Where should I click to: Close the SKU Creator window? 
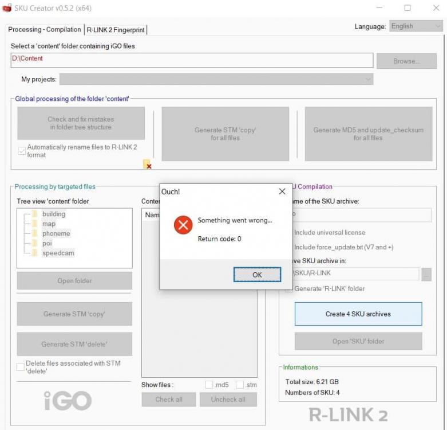436,7
